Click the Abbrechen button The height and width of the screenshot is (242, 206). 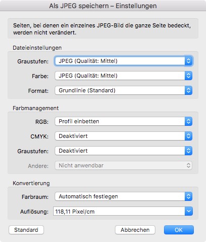135,230
